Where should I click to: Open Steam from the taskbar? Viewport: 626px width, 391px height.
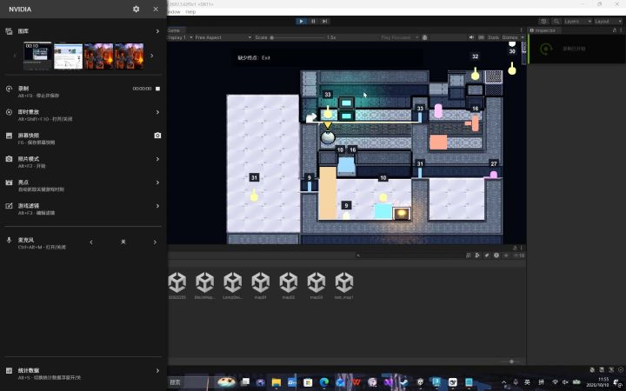[404, 382]
